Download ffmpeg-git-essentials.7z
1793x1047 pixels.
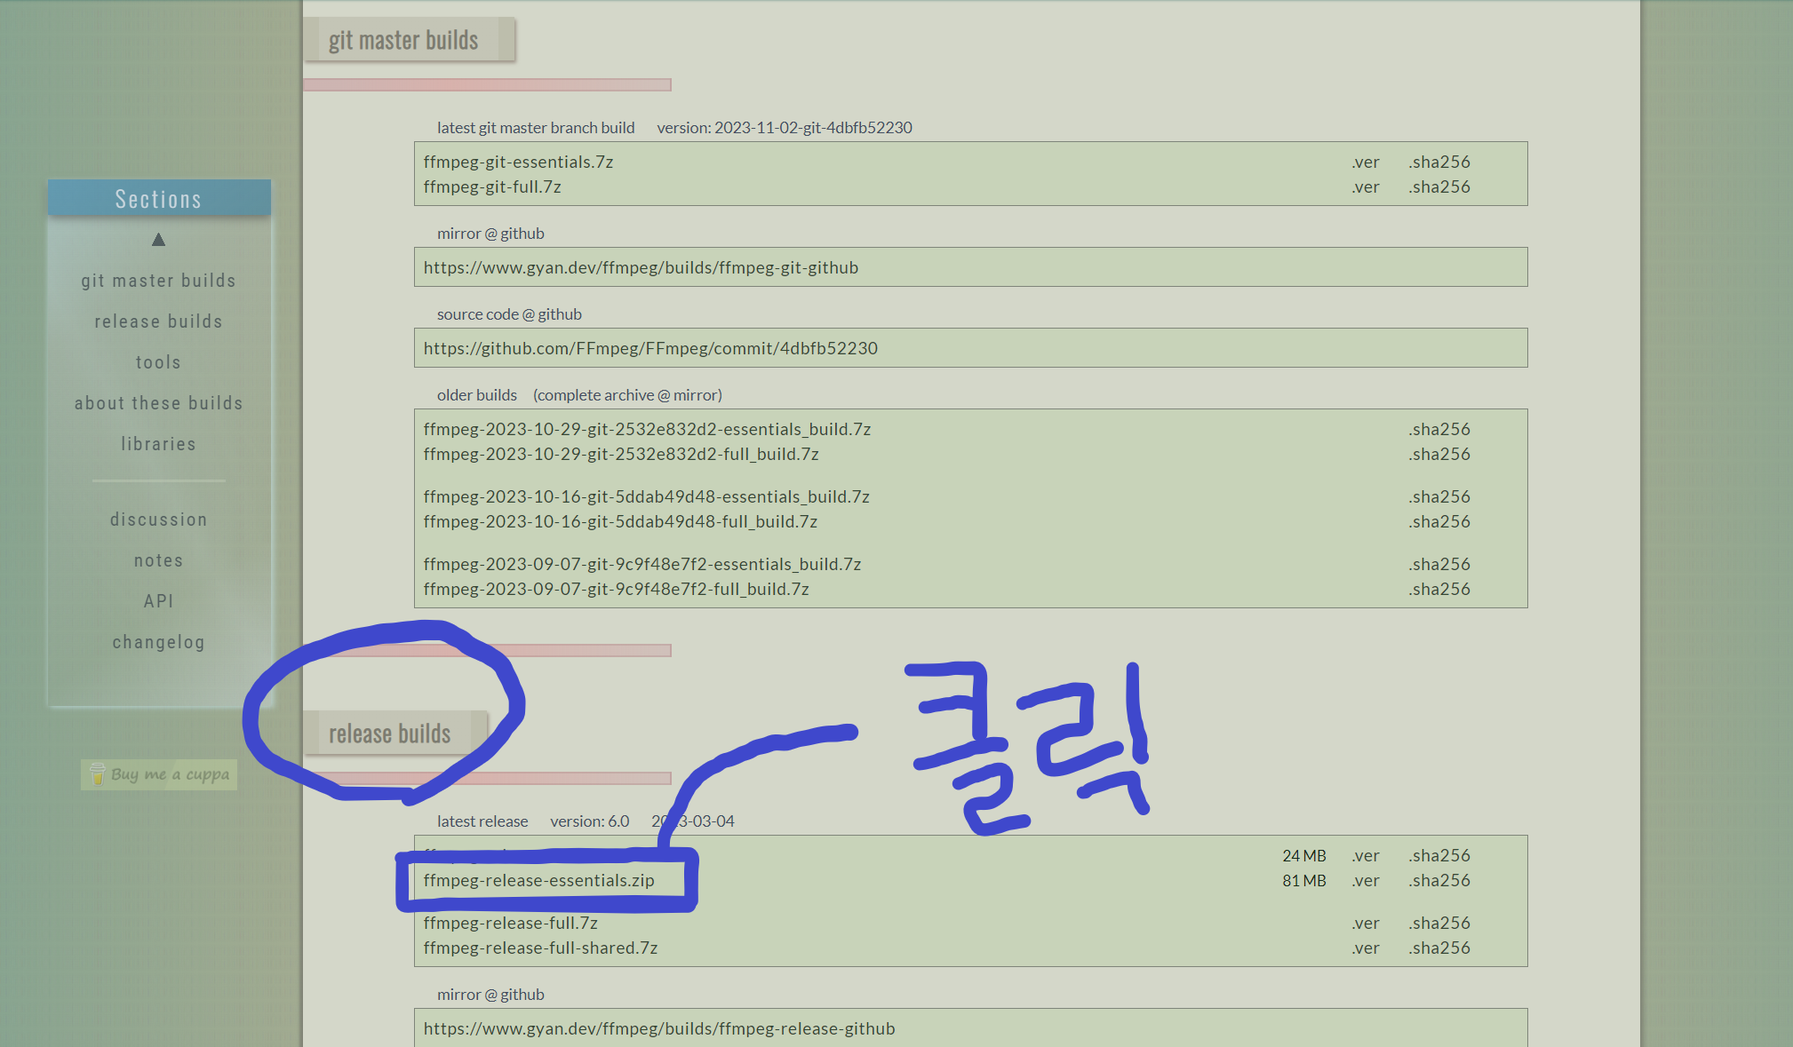519,162
